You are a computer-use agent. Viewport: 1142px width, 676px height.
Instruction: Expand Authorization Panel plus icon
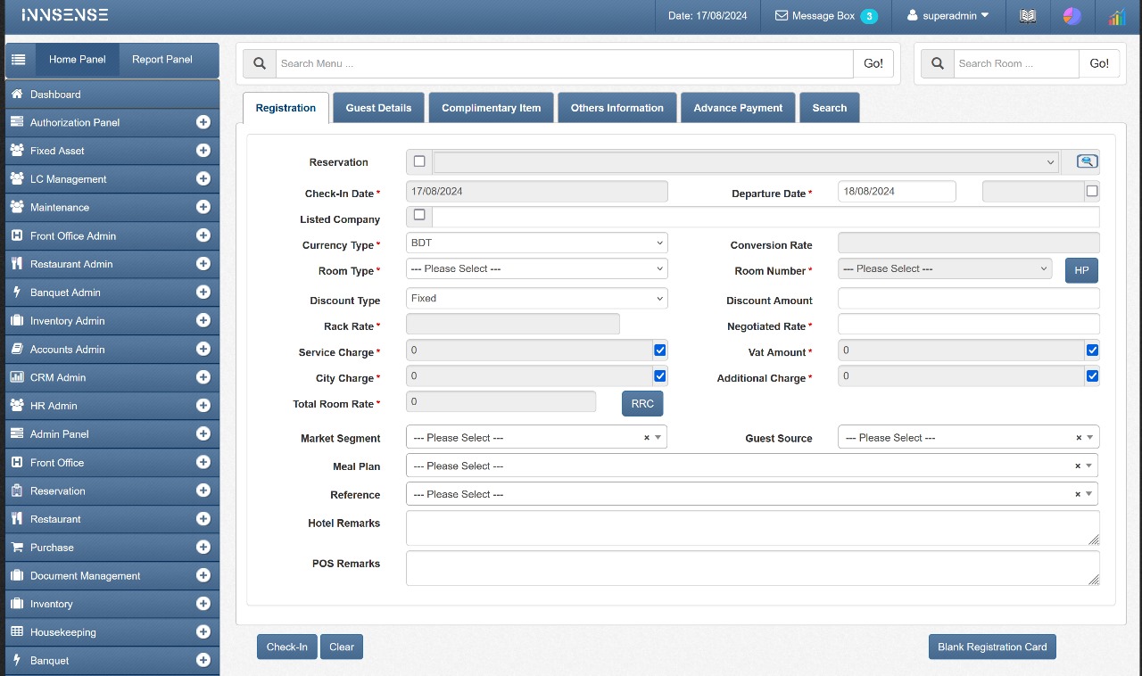click(x=203, y=122)
